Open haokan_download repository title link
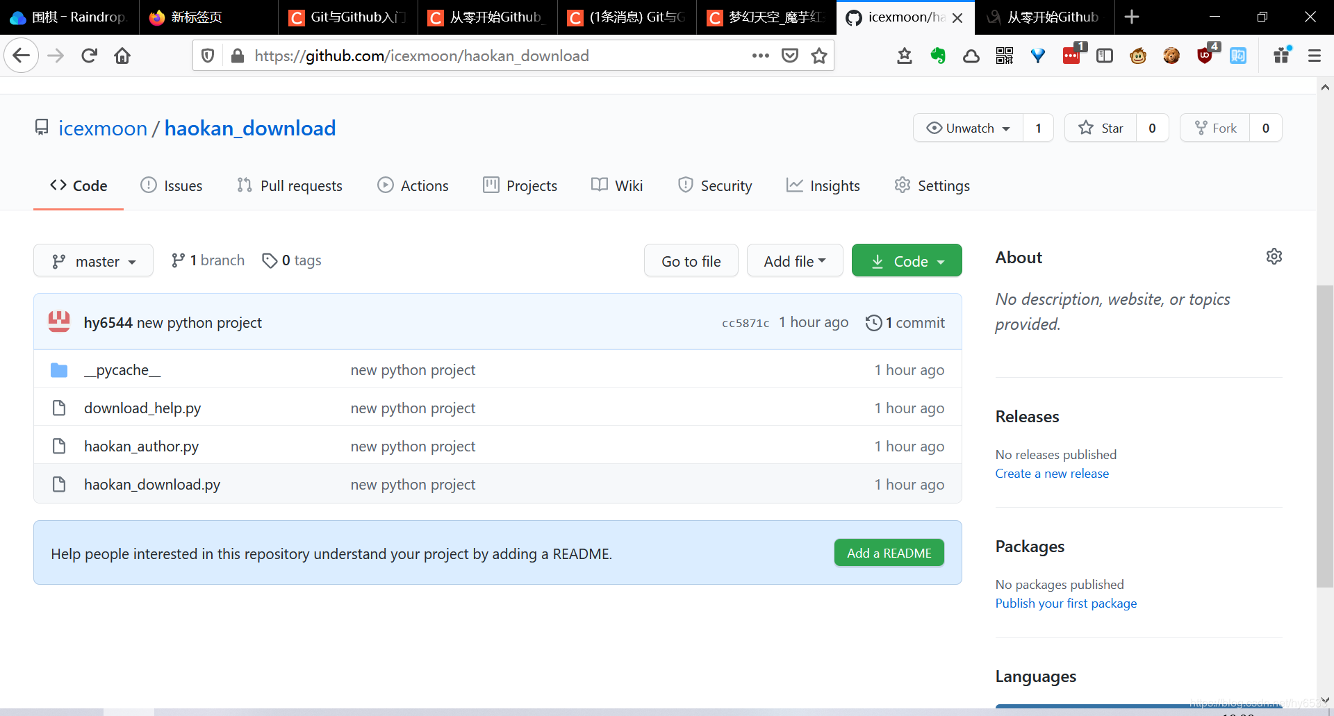The image size is (1334, 716). pyautogui.click(x=250, y=128)
